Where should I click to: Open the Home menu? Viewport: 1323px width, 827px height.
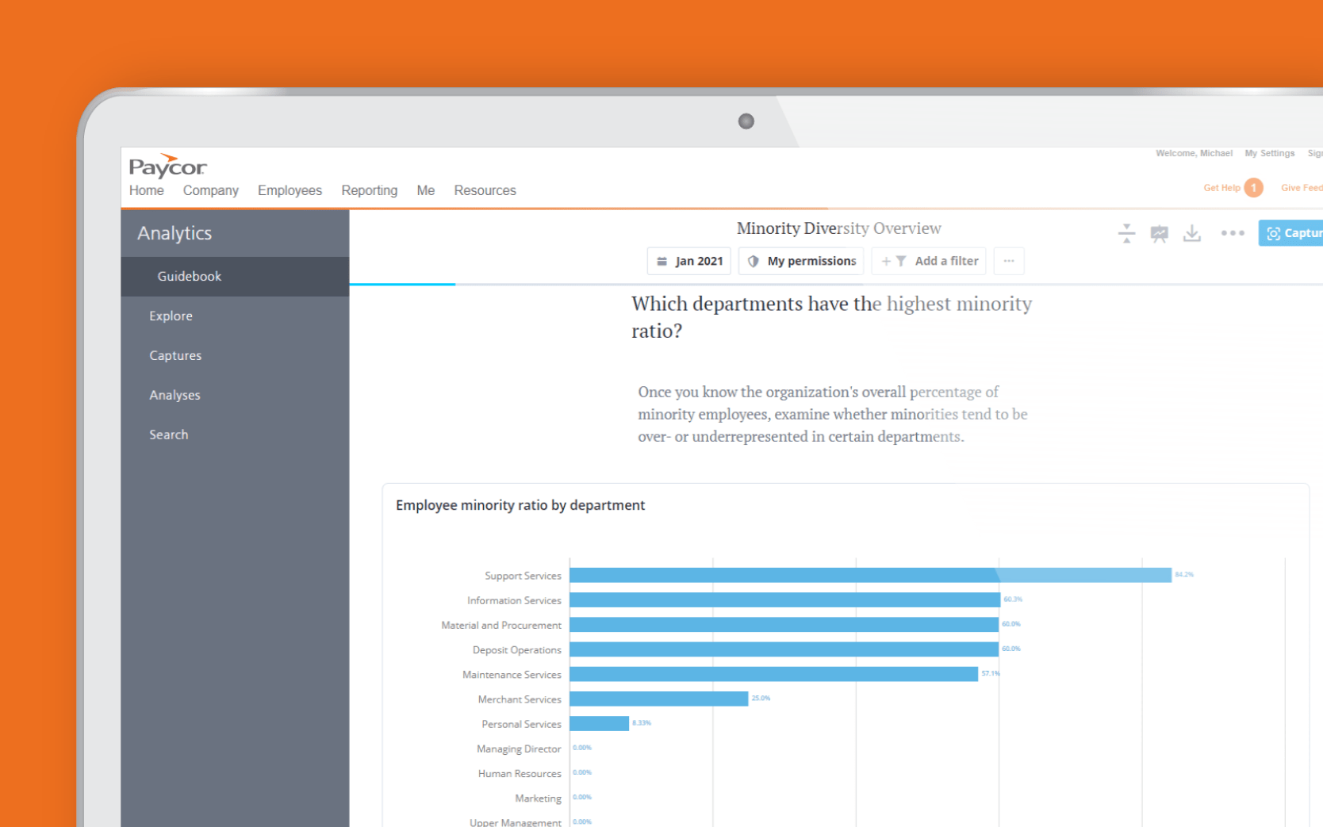point(147,190)
